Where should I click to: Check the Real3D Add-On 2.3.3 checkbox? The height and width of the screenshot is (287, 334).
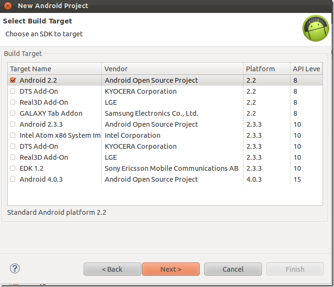click(13, 157)
